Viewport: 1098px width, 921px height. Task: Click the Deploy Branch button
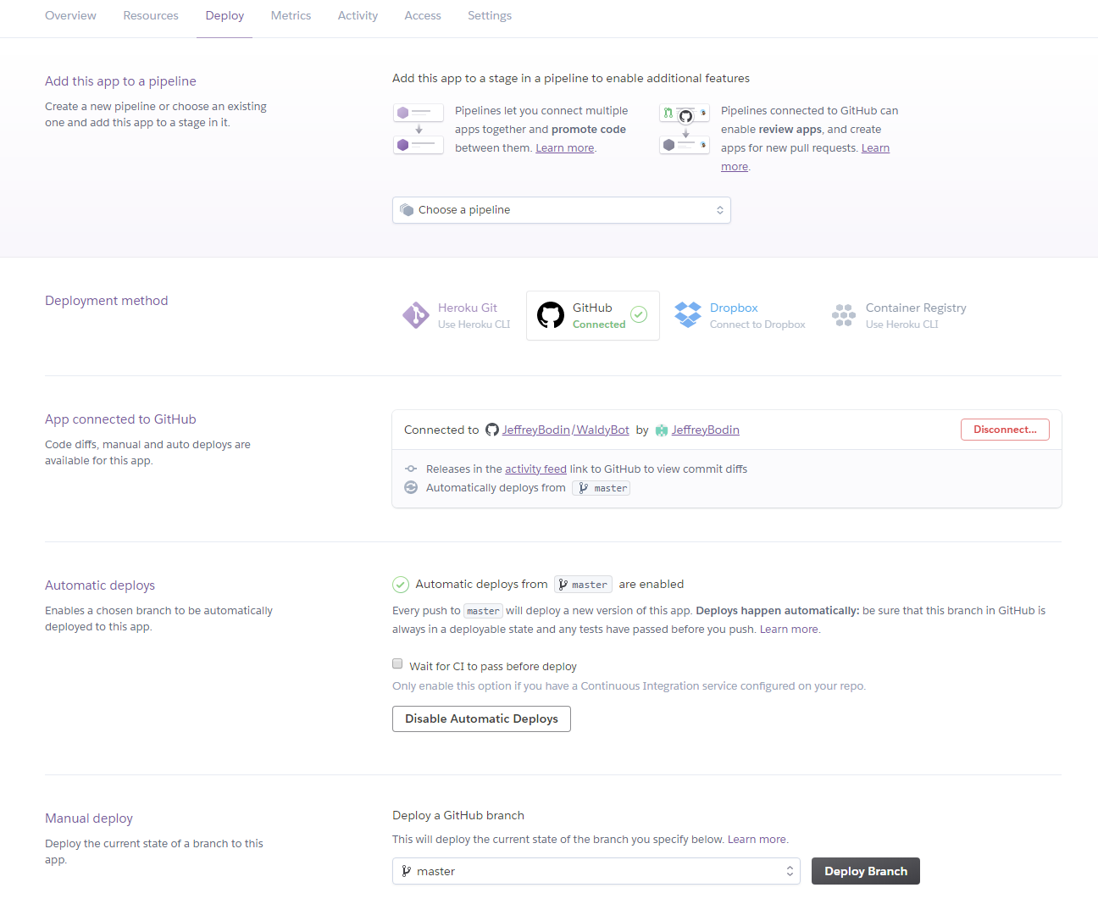(x=866, y=871)
